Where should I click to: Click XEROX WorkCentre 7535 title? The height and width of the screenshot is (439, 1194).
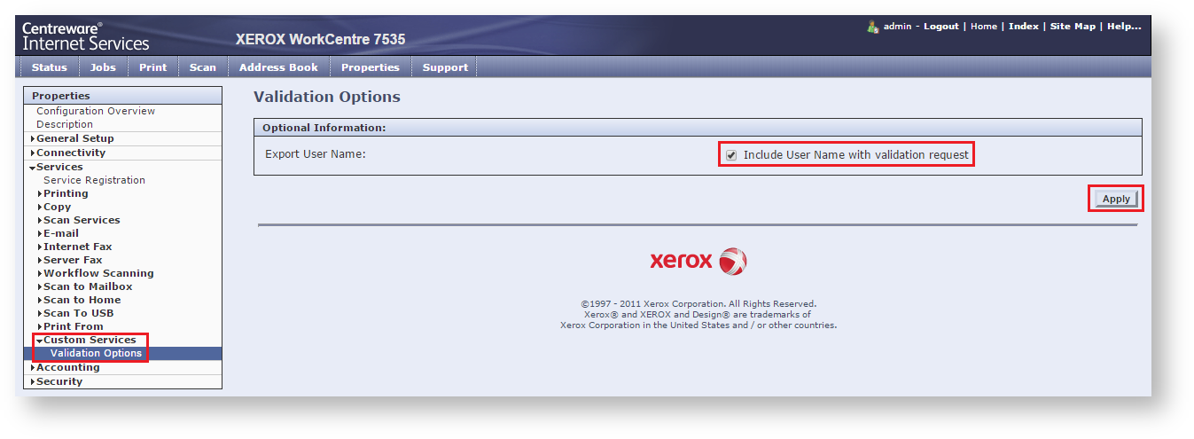321,39
